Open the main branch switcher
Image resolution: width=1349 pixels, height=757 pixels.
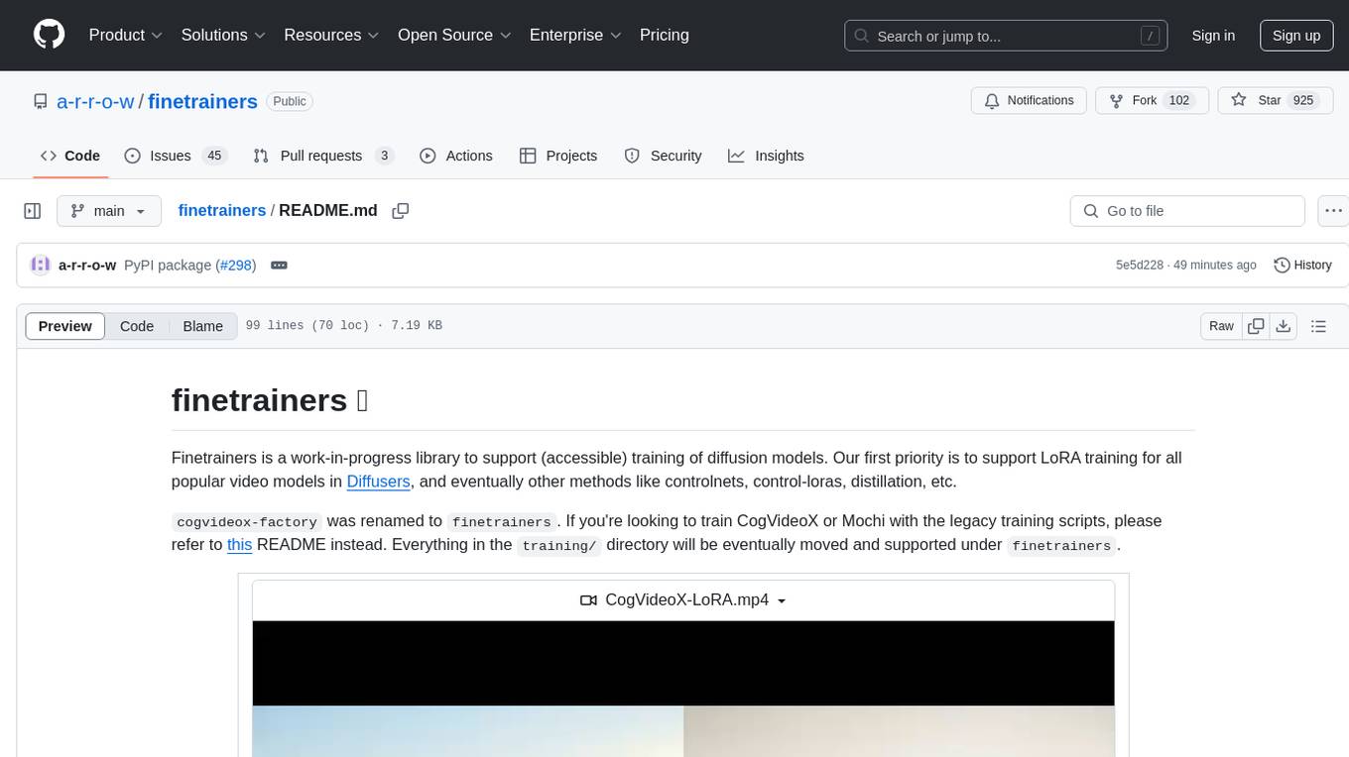pos(109,211)
